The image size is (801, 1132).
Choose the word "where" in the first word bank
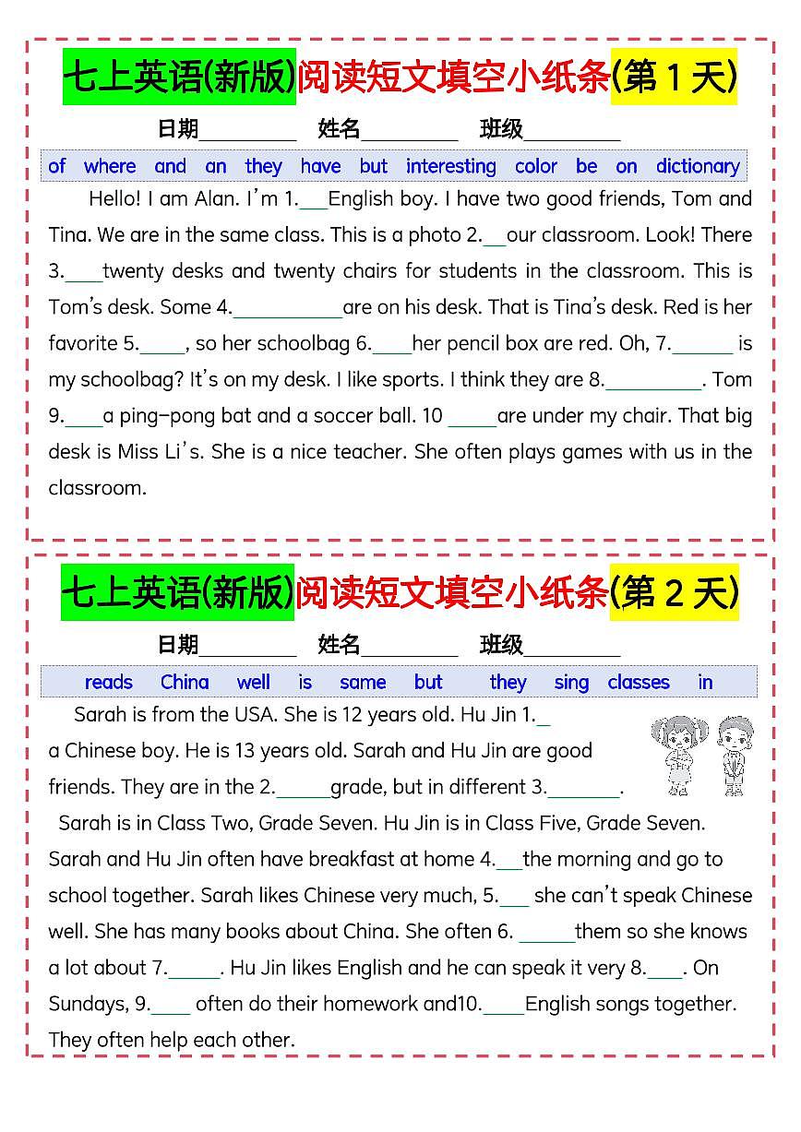click(109, 167)
